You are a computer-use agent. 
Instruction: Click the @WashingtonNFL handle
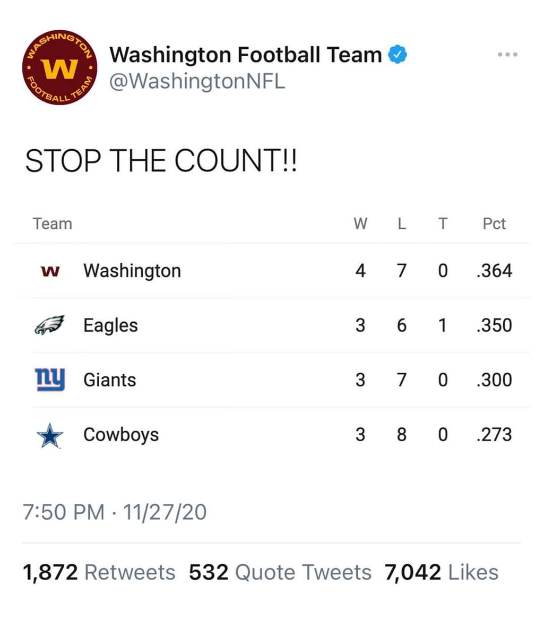tap(197, 81)
